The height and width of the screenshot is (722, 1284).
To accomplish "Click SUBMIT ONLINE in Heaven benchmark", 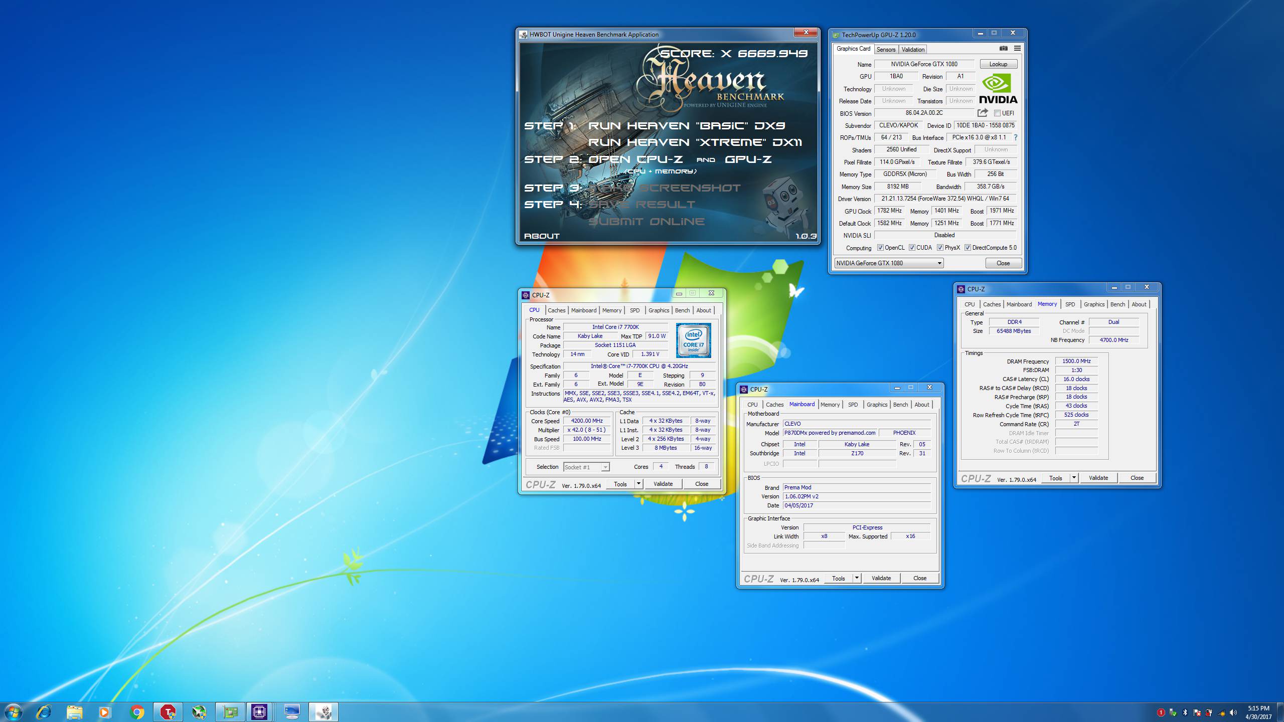I will (647, 222).
